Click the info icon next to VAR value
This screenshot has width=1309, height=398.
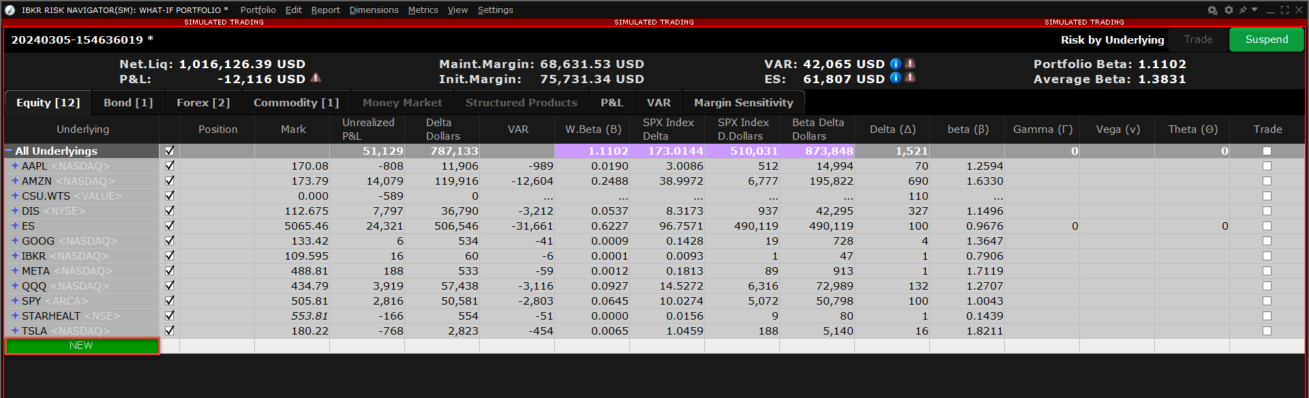coord(896,63)
